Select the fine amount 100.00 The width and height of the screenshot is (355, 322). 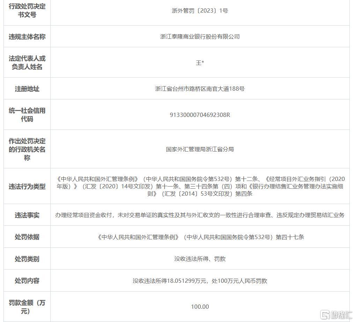pos(200,307)
